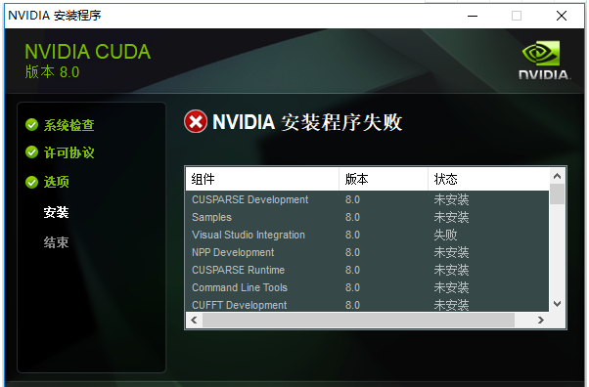Select the 许可协议 step in the sidebar
589x387 pixels.
point(69,152)
